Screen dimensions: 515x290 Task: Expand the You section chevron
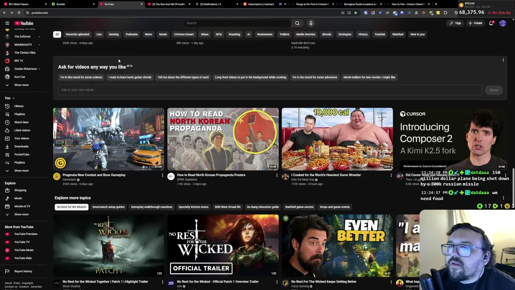[x=13, y=98]
